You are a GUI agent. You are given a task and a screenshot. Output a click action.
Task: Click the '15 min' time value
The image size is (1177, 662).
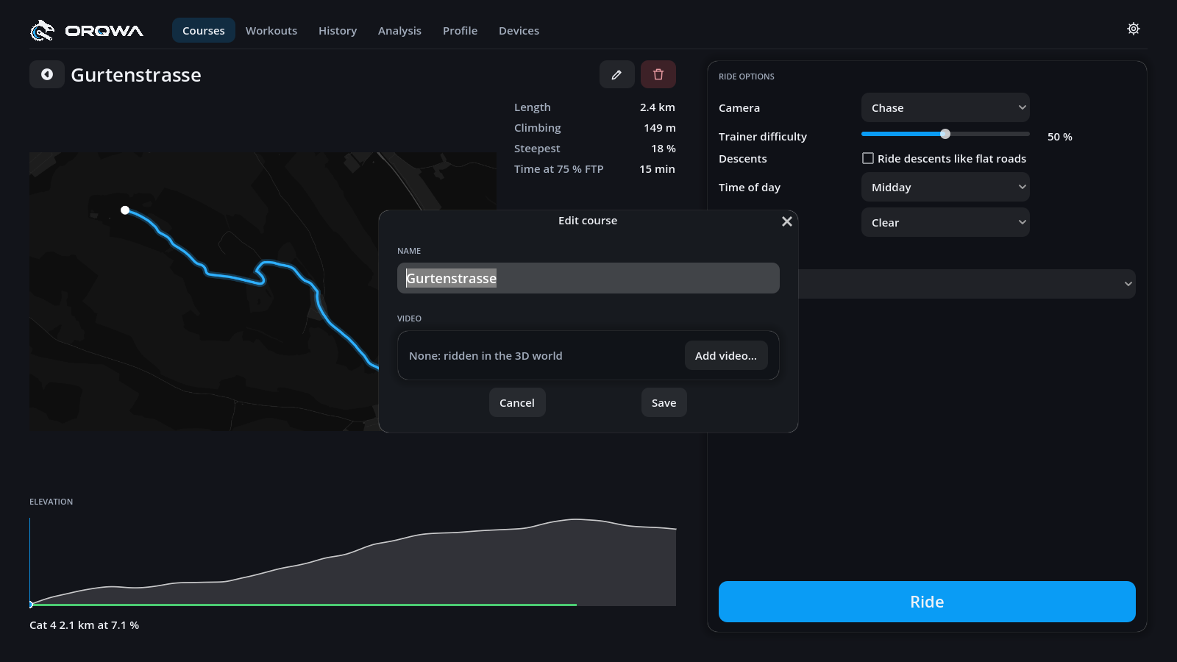pyautogui.click(x=657, y=169)
